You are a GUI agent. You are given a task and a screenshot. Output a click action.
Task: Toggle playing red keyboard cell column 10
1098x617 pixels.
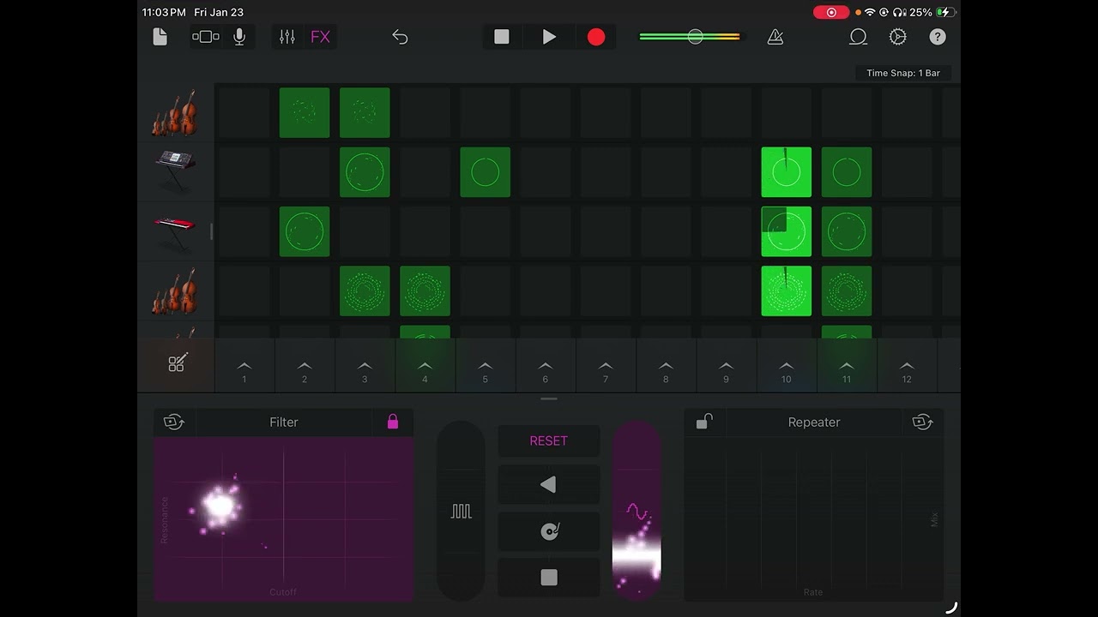tap(787, 231)
